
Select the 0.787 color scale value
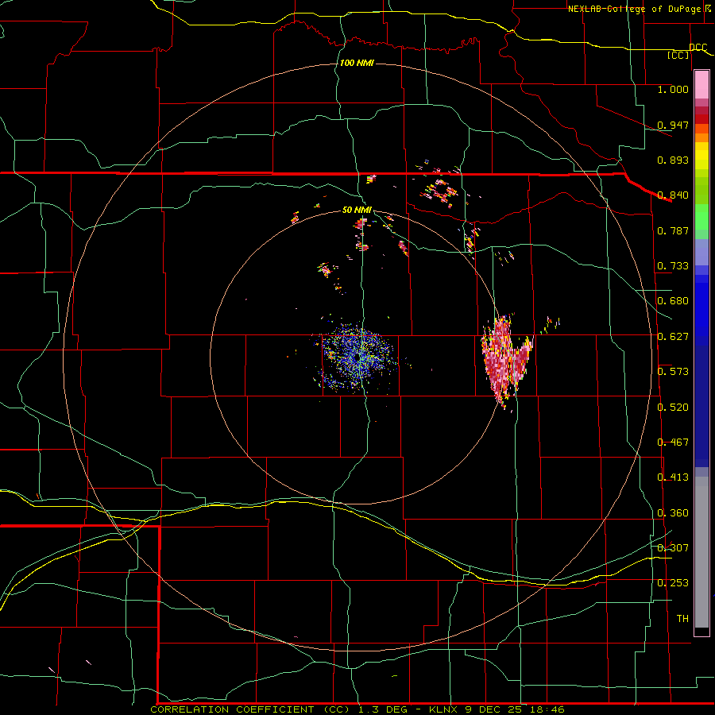point(673,230)
